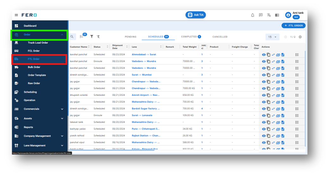Sort by Lane column arrows

tap(161, 47)
